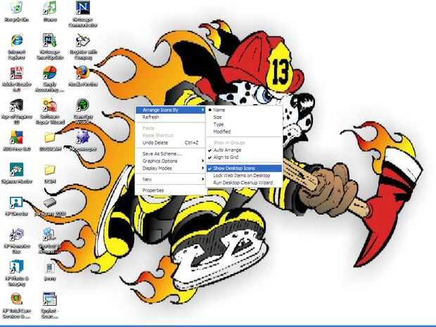Select the Spybot Search shortcut icon
The height and width of the screenshot is (327, 436).
pyautogui.click(x=50, y=299)
